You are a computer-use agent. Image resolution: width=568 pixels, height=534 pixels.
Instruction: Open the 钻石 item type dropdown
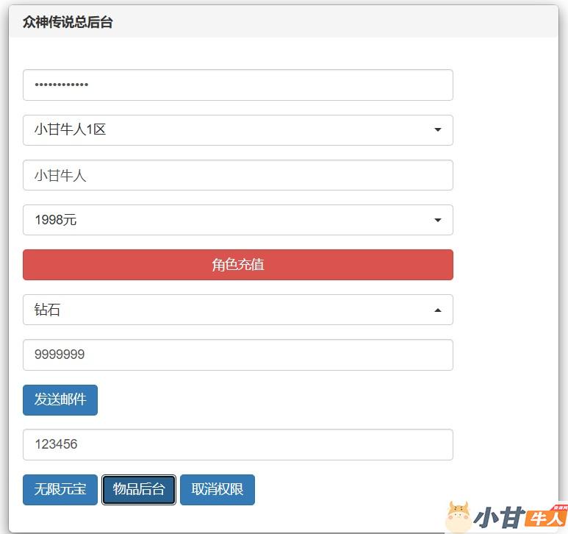tap(237, 310)
